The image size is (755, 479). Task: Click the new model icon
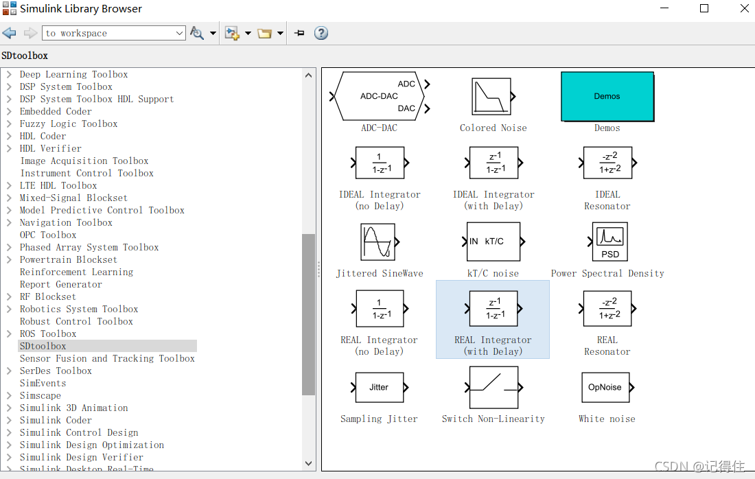click(x=232, y=33)
